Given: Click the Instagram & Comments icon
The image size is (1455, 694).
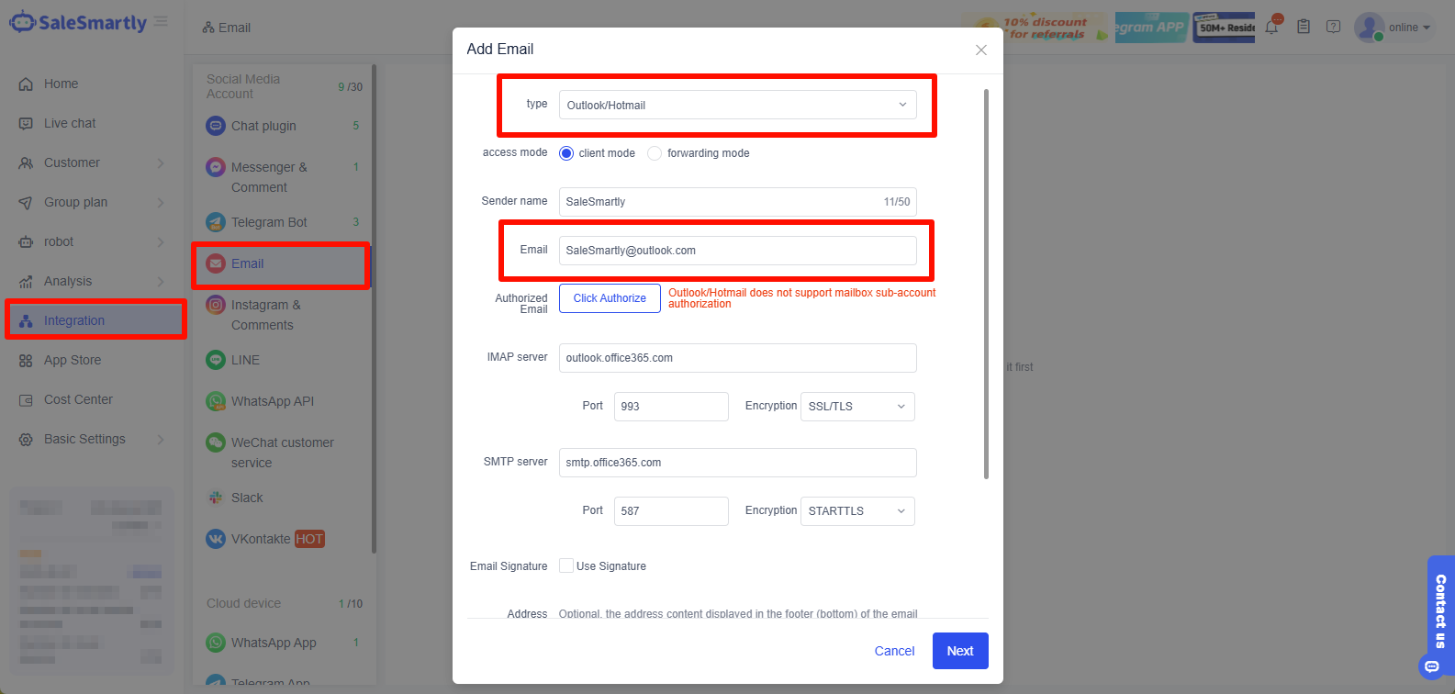Looking at the screenshot, I should [x=216, y=305].
